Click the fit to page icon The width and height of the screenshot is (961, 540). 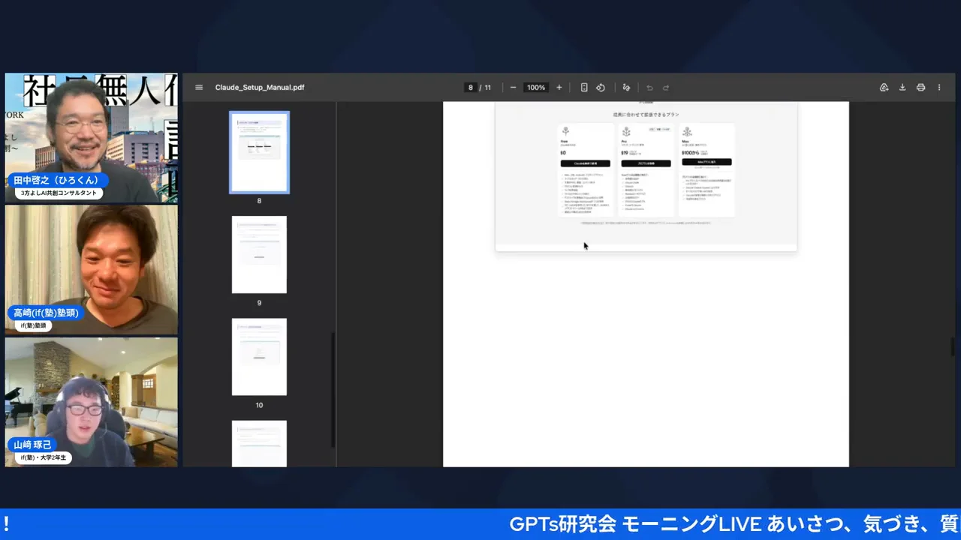(x=584, y=88)
